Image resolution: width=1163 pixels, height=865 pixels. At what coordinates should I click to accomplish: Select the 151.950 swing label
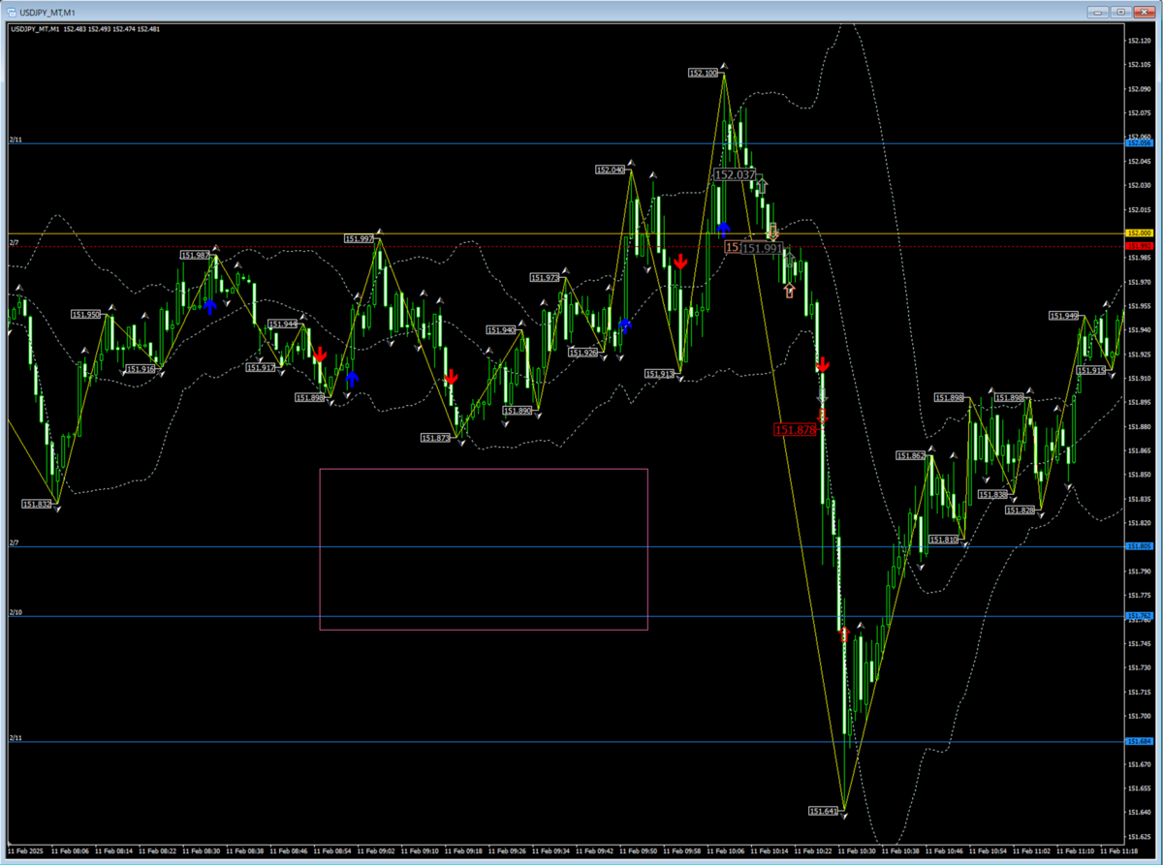[x=86, y=314]
